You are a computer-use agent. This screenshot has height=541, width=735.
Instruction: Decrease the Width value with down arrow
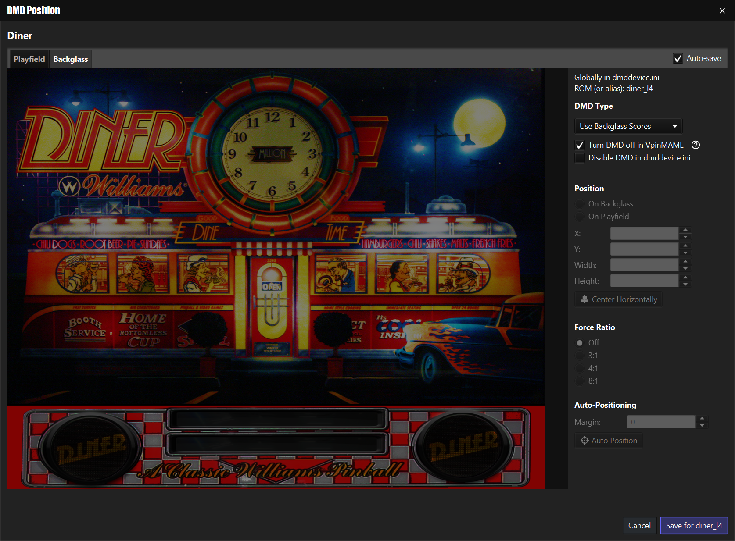click(x=685, y=268)
